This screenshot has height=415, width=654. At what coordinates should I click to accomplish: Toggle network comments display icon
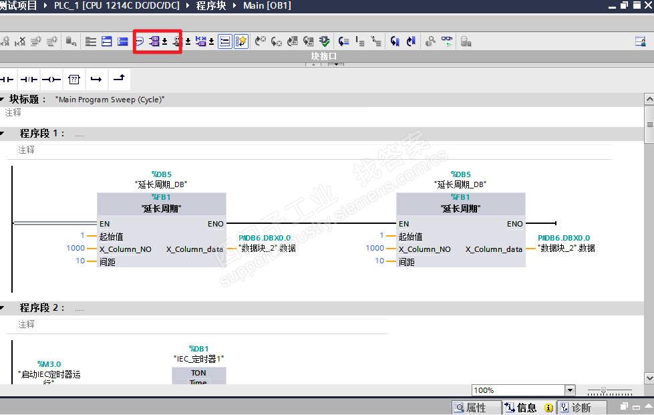point(225,41)
